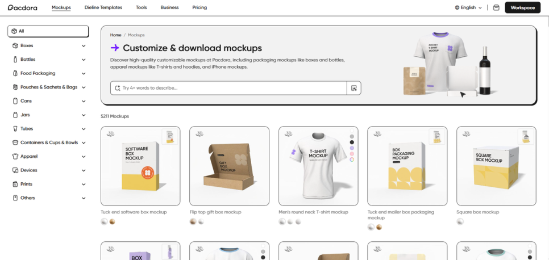The image size is (549, 260).
Task: Expand the Cans category chevron
Action: (x=84, y=101)
